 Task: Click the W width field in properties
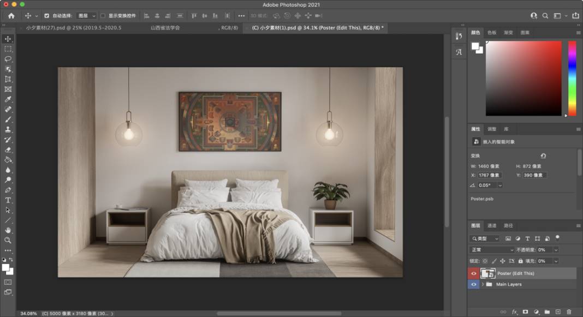(x=489, y=166)
